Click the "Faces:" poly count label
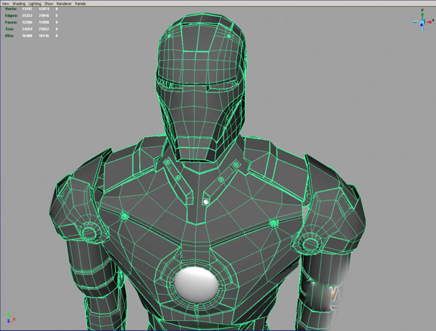 coord(11,22)
